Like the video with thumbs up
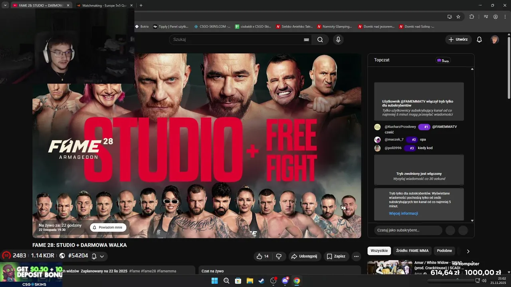This screenshot has width=511, height=287. click(263, 256)
